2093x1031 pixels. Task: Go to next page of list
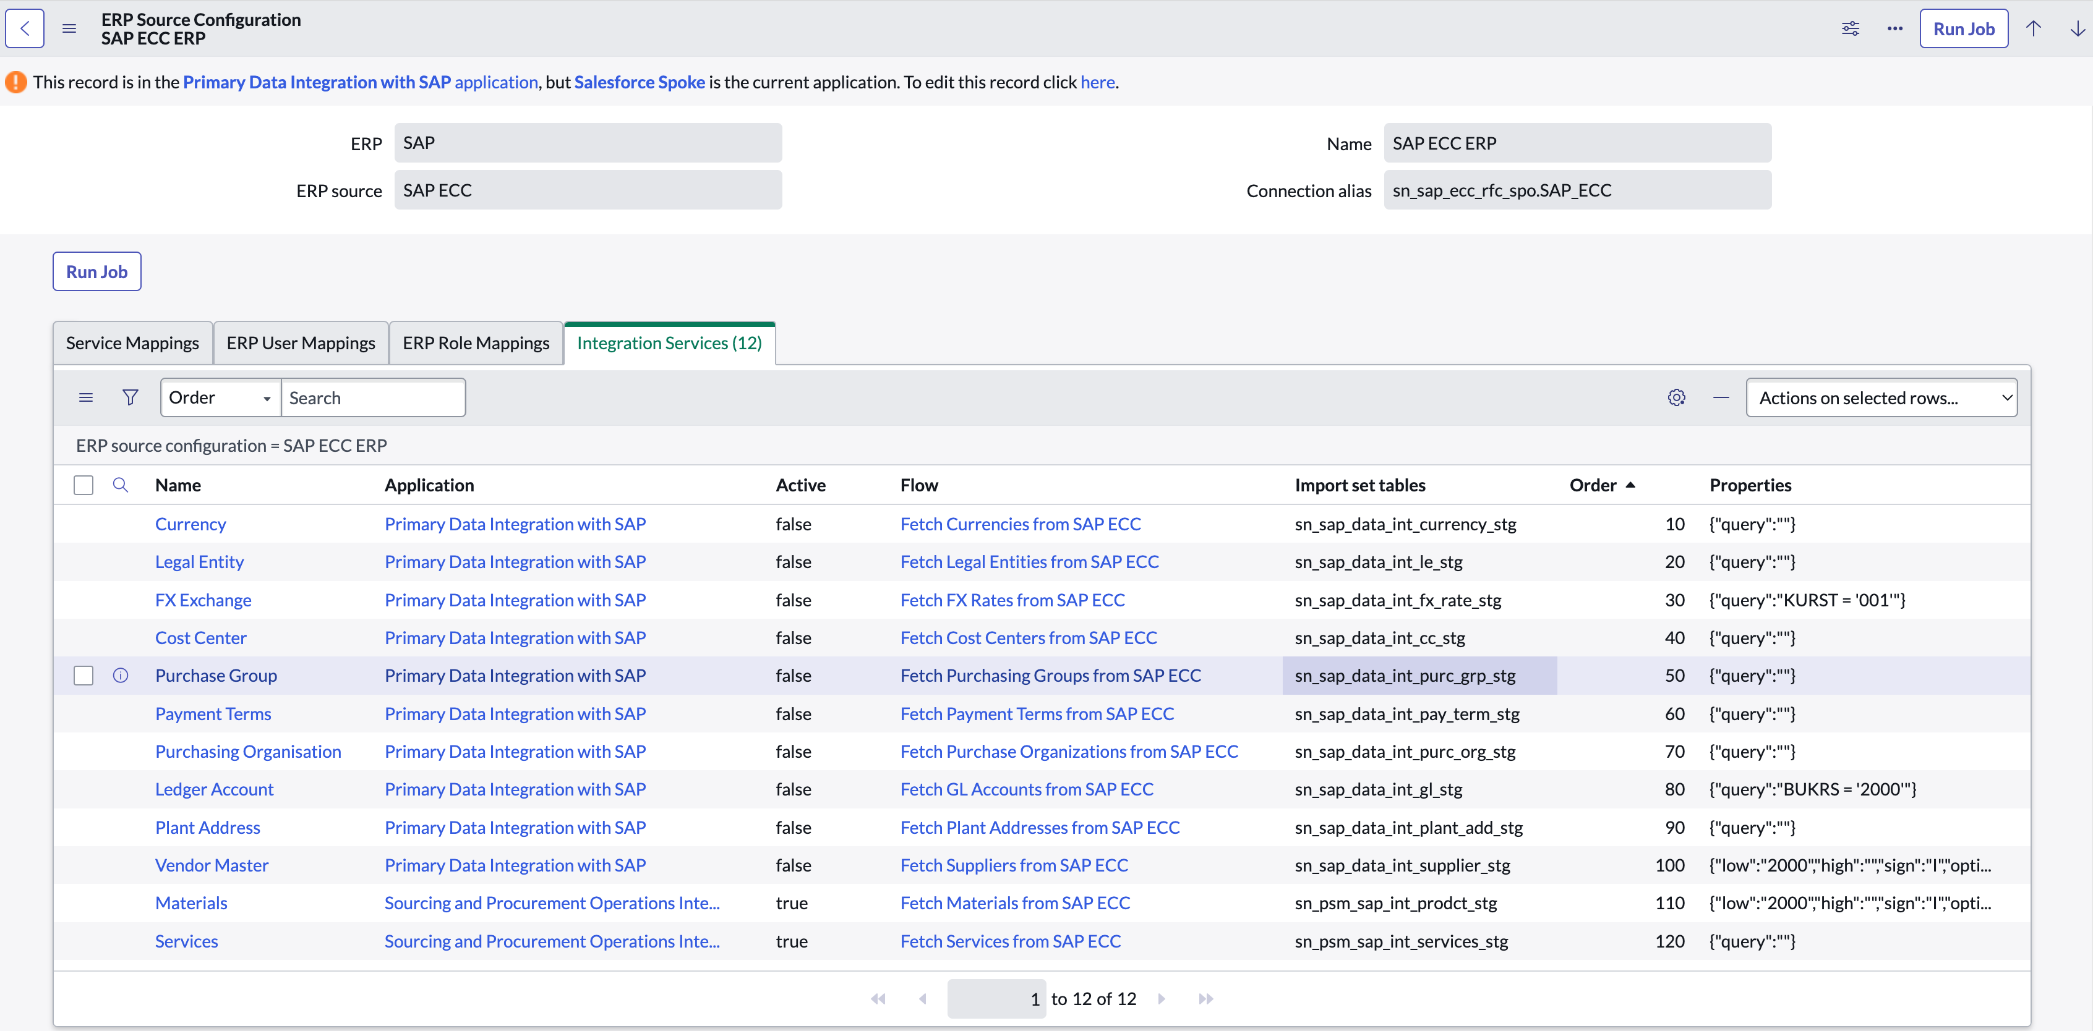1162,998
